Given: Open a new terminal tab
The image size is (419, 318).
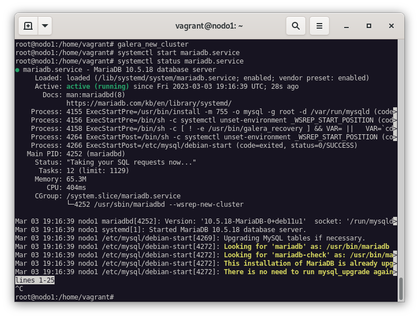Looking at the screenshot, I should [x=28, y=26].
